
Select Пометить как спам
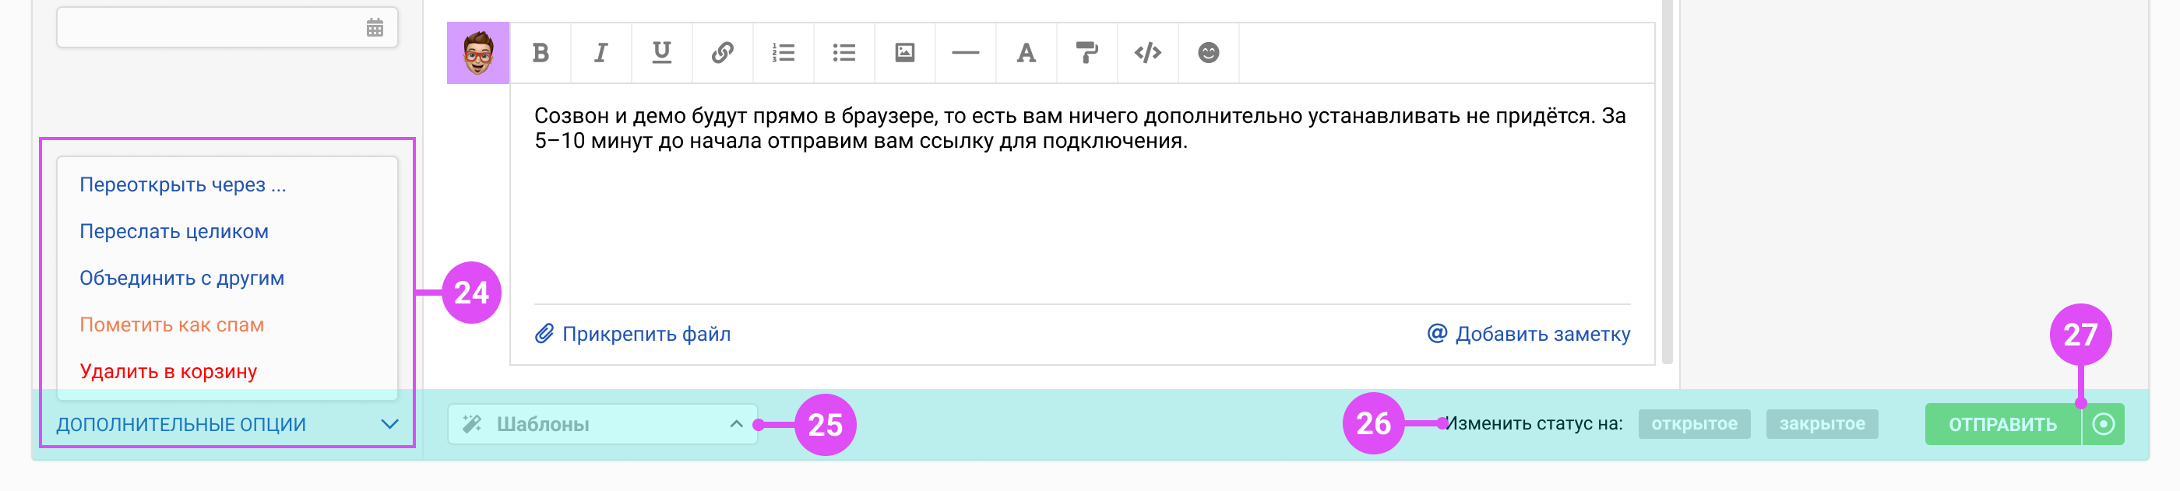point(172,324)
